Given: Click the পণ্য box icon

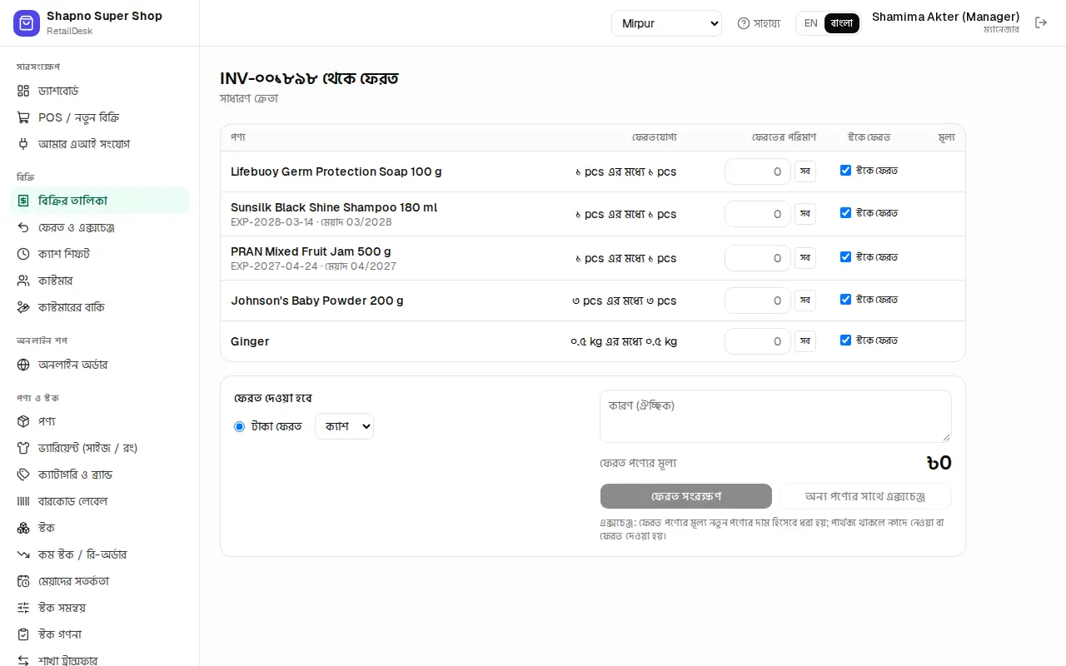Looking at the screenshot, I should click(23, 421).
